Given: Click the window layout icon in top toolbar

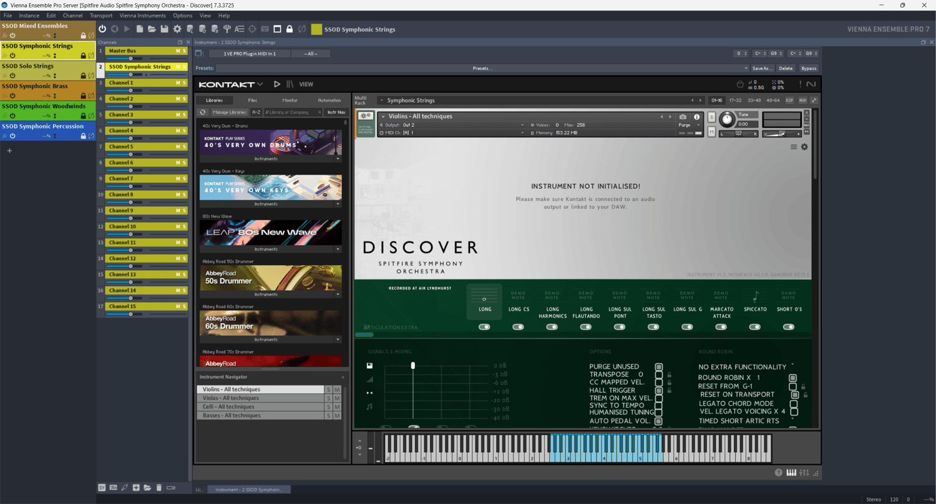Looking at the screenshot, I should pos(277,29).
